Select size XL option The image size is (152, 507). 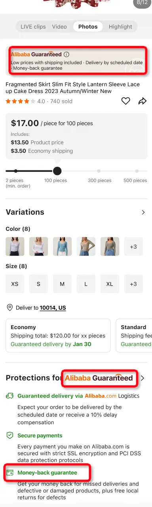110,284
